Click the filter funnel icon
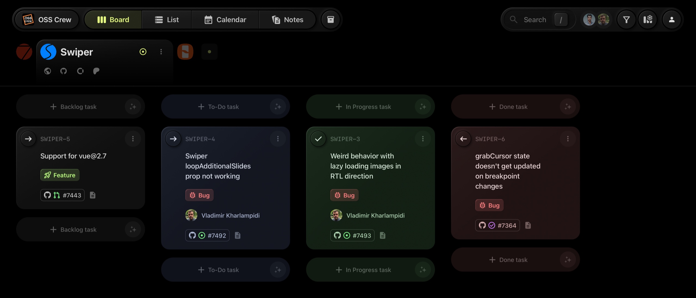This screenshot has width=696, height=298. (626, 20)
